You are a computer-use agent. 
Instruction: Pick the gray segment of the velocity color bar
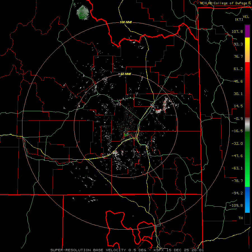point(247,125)
